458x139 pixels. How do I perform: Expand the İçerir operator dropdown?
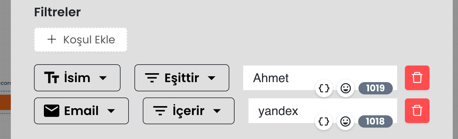(189, 111)
